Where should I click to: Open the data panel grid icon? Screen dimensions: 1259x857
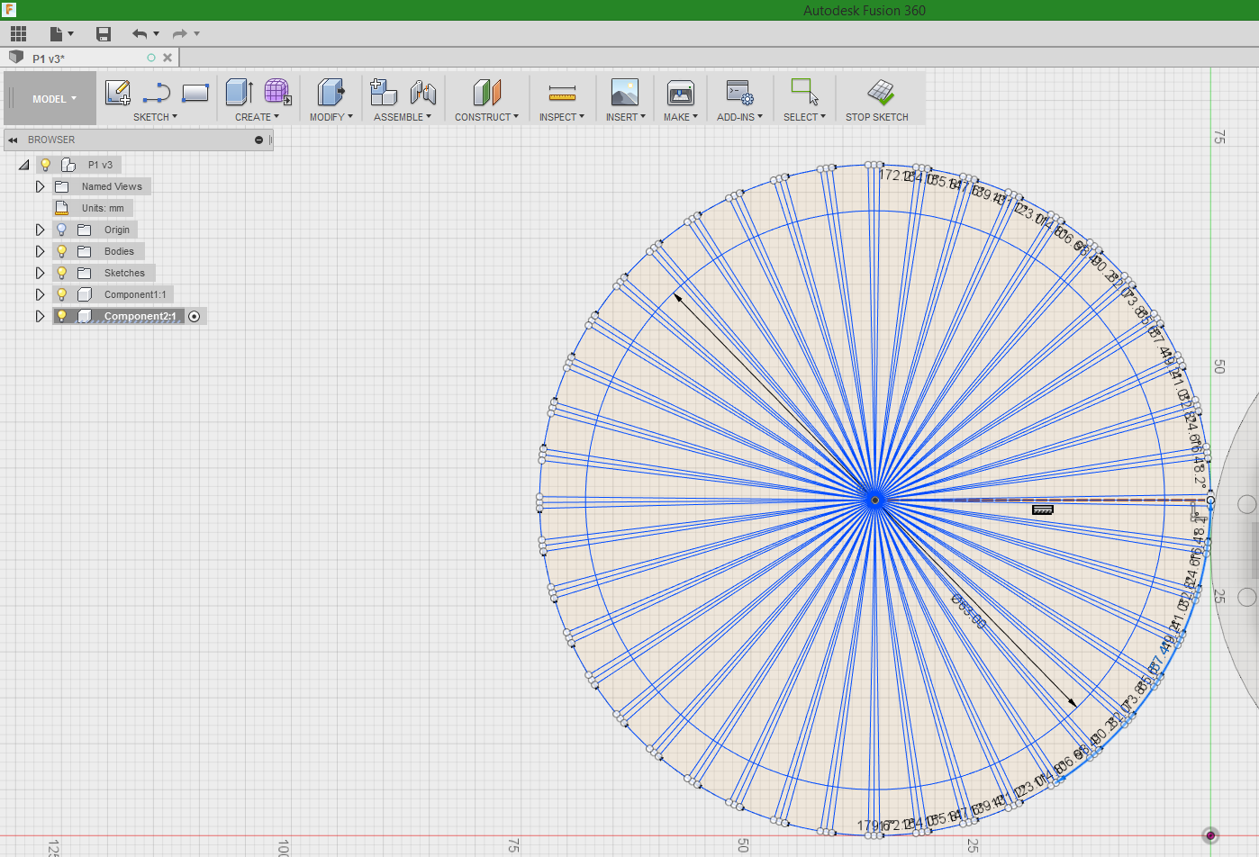19,33
